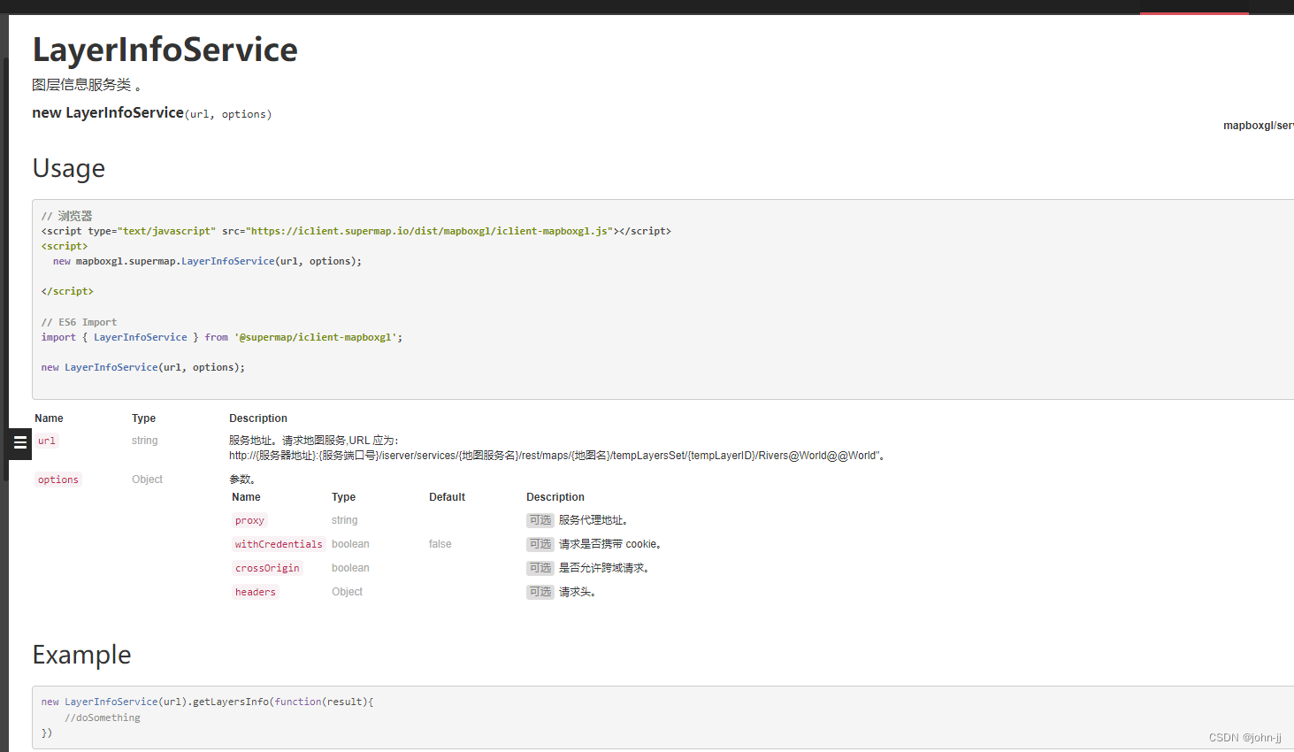Click the 可选 badge beside the proxy description
Image resolution: width=1294 pixels, height=752 pixels.
click(540, 520)
